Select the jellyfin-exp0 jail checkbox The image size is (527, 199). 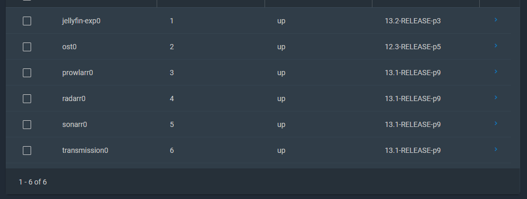[x=27, y=21]
